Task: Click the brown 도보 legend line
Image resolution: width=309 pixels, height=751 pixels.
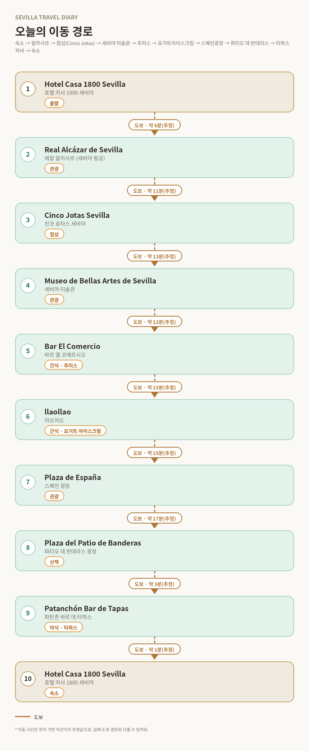Action: 23,716
